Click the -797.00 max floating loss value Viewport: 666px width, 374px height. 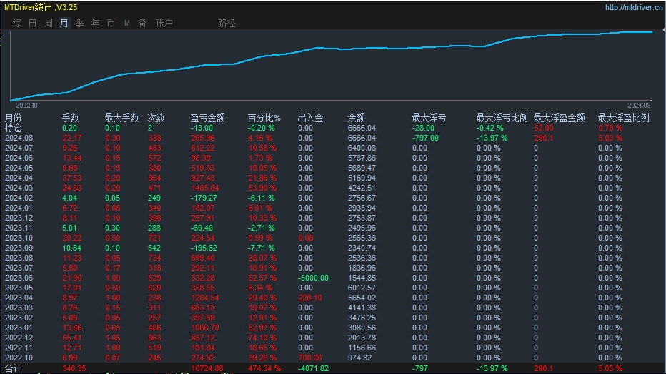(x=425, y=138)
